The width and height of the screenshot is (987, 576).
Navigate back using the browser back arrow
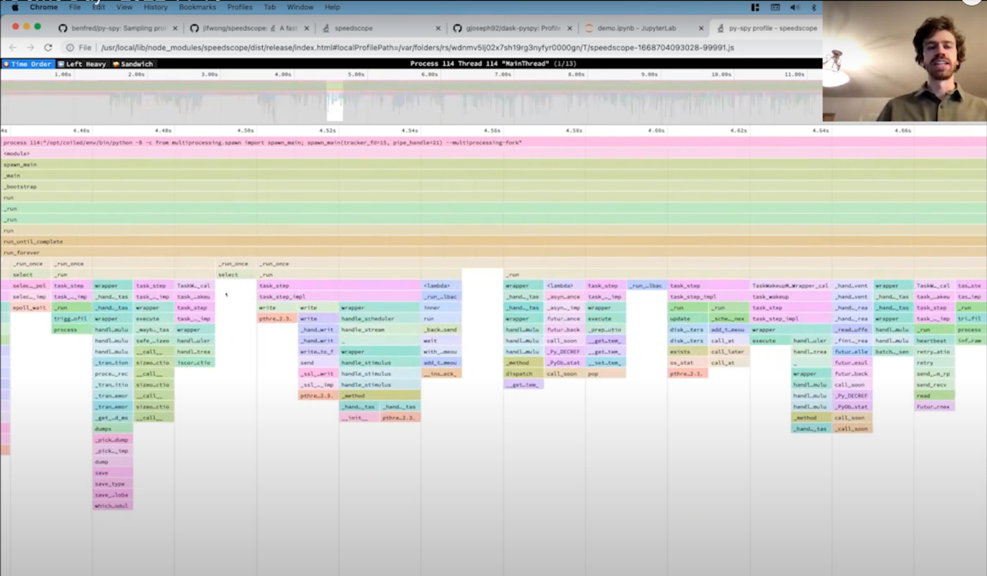pos(13,47)
